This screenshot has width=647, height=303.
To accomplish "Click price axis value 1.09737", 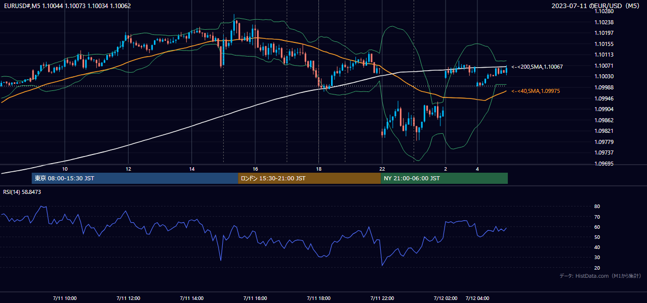I will pyautogui.click(x=604, y=153).
